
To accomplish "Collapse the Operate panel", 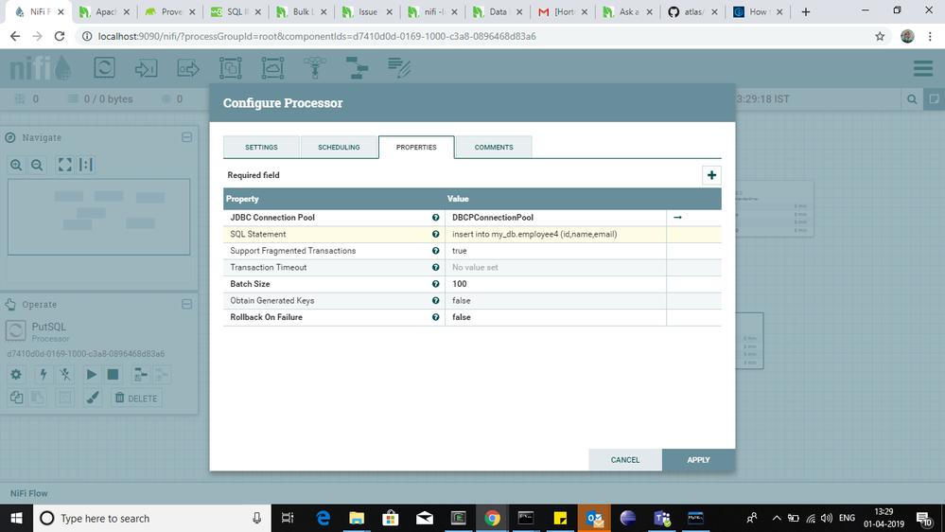I will point(187,304).
